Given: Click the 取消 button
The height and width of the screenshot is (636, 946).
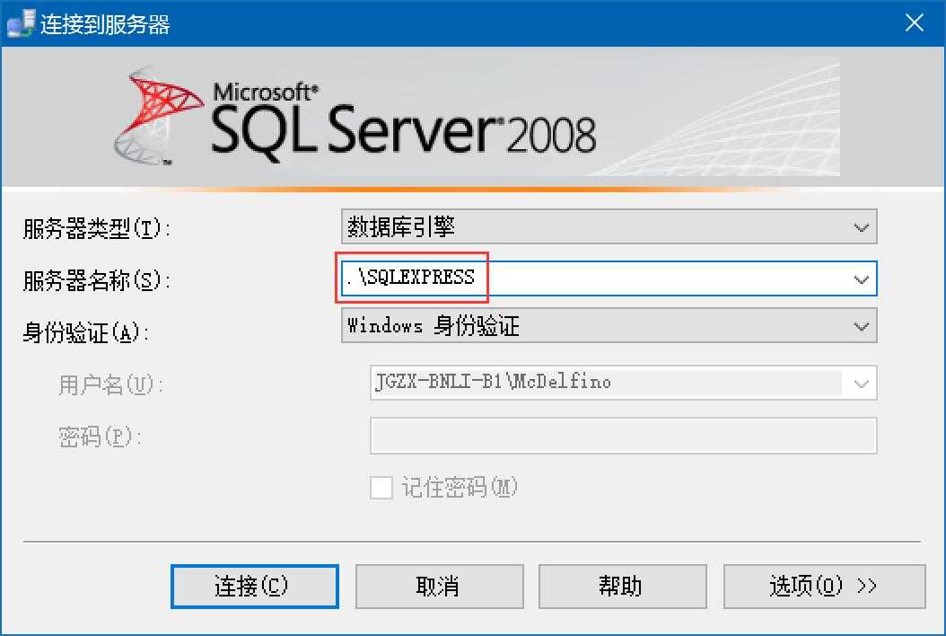Looking at the screenshot, I should [x=439, y=586].
